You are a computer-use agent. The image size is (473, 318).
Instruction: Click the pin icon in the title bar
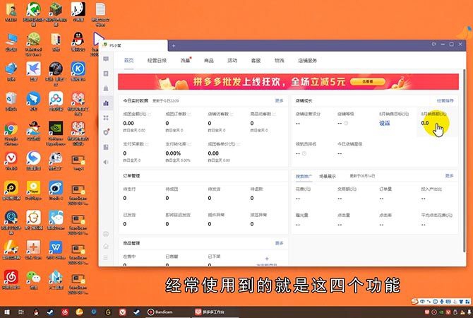pos(433,44)
